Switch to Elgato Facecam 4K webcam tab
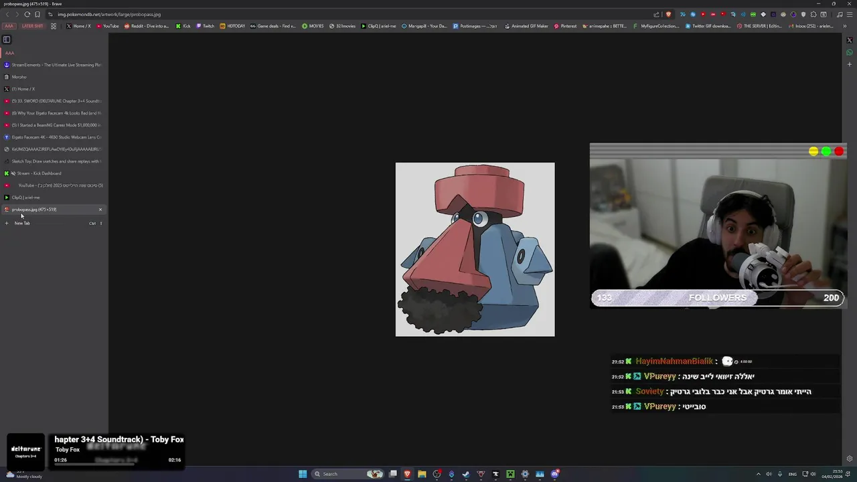 tap(54, 137)
